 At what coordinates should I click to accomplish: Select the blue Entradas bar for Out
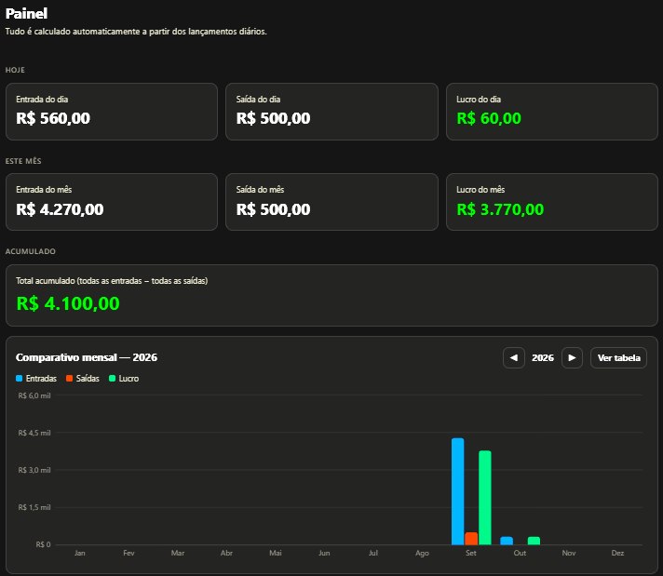tap(507, 541)
